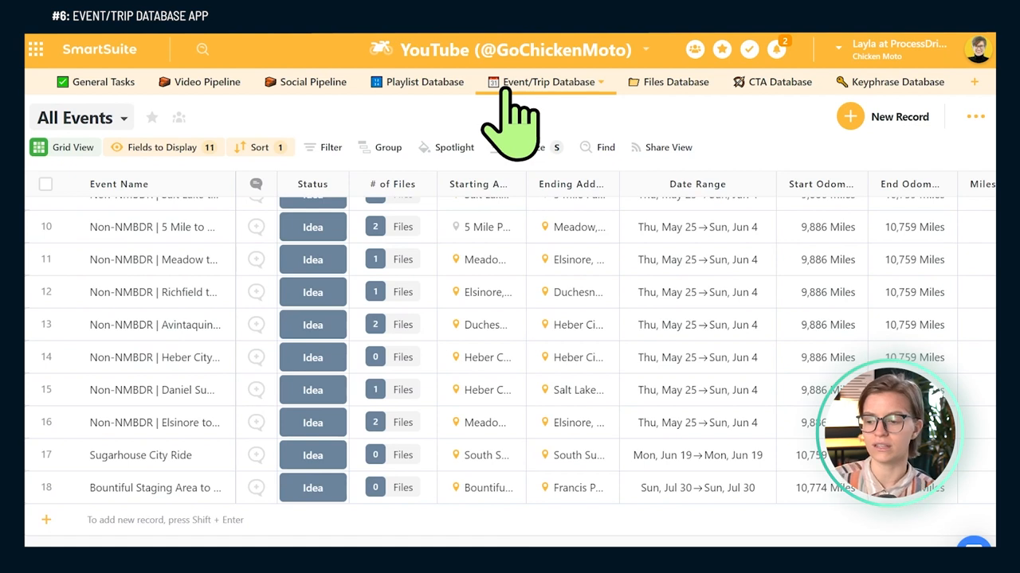
Task: Click the add record plus icon at bottom
Action: pyautogui.click(x=46, y=520)
